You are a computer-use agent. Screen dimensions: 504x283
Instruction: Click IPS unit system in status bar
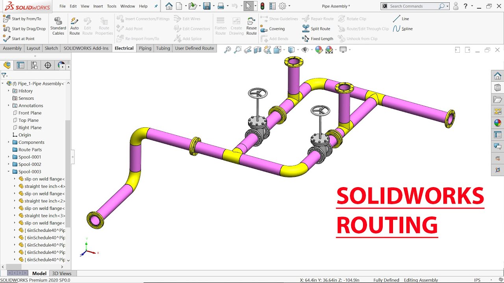coord(477,280)
